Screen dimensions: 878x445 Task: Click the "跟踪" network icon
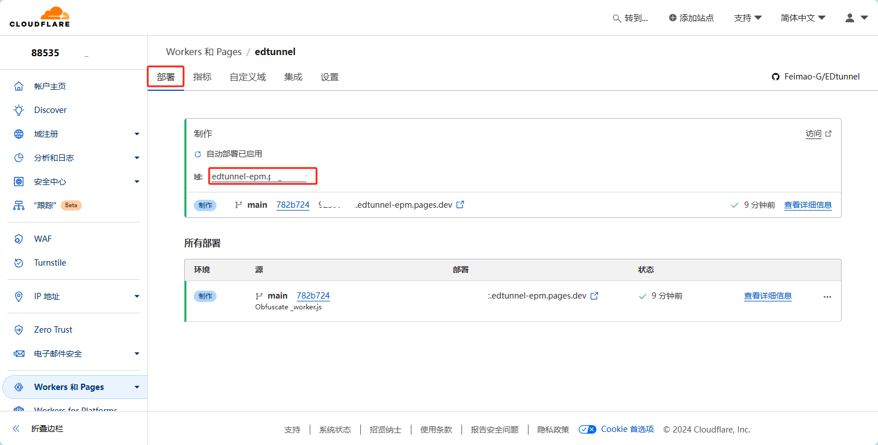click(x=19, y=205)
